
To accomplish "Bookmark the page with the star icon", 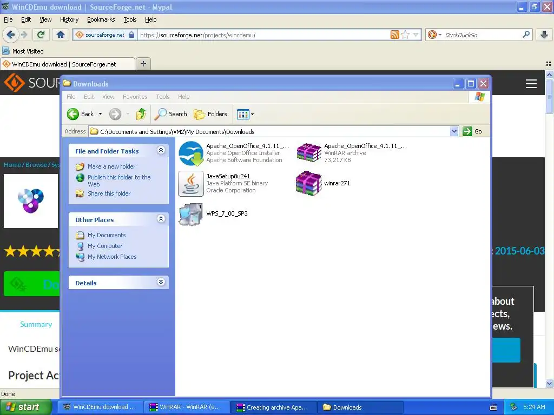I will pyautogui.click(x=405, y=35).
